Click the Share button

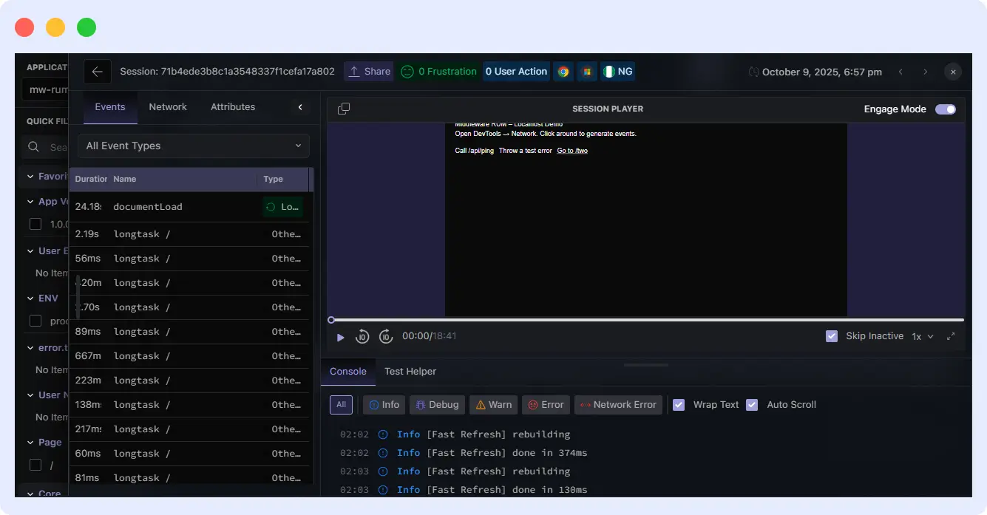(369, 71)
